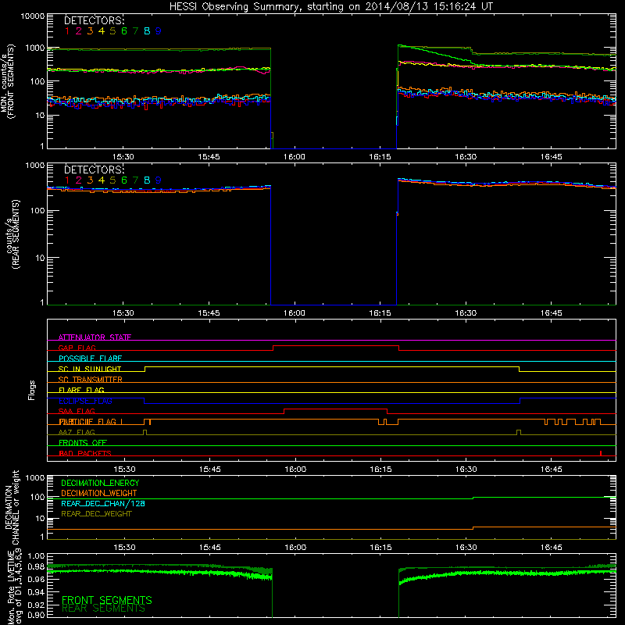Click the 1.00 livetime axis tick

pyautogui.click(x=36, y=556)
